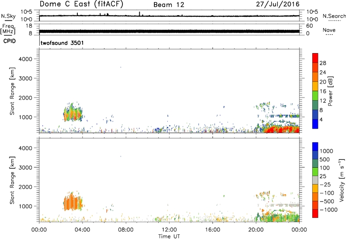Click the 12:00 time tick label

pos(169,230)
